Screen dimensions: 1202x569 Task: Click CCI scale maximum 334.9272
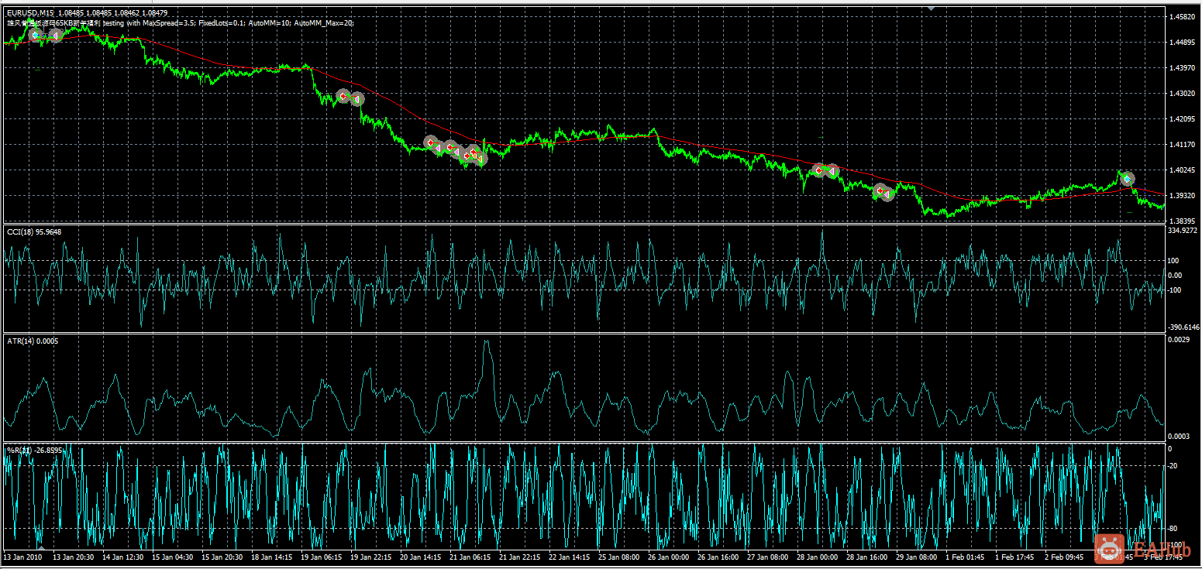(x=1183, y=231)
